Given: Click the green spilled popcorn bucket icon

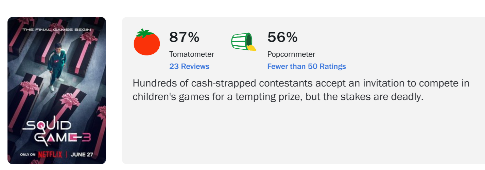Looking at the screenshot, I should (x=243, y=42).
